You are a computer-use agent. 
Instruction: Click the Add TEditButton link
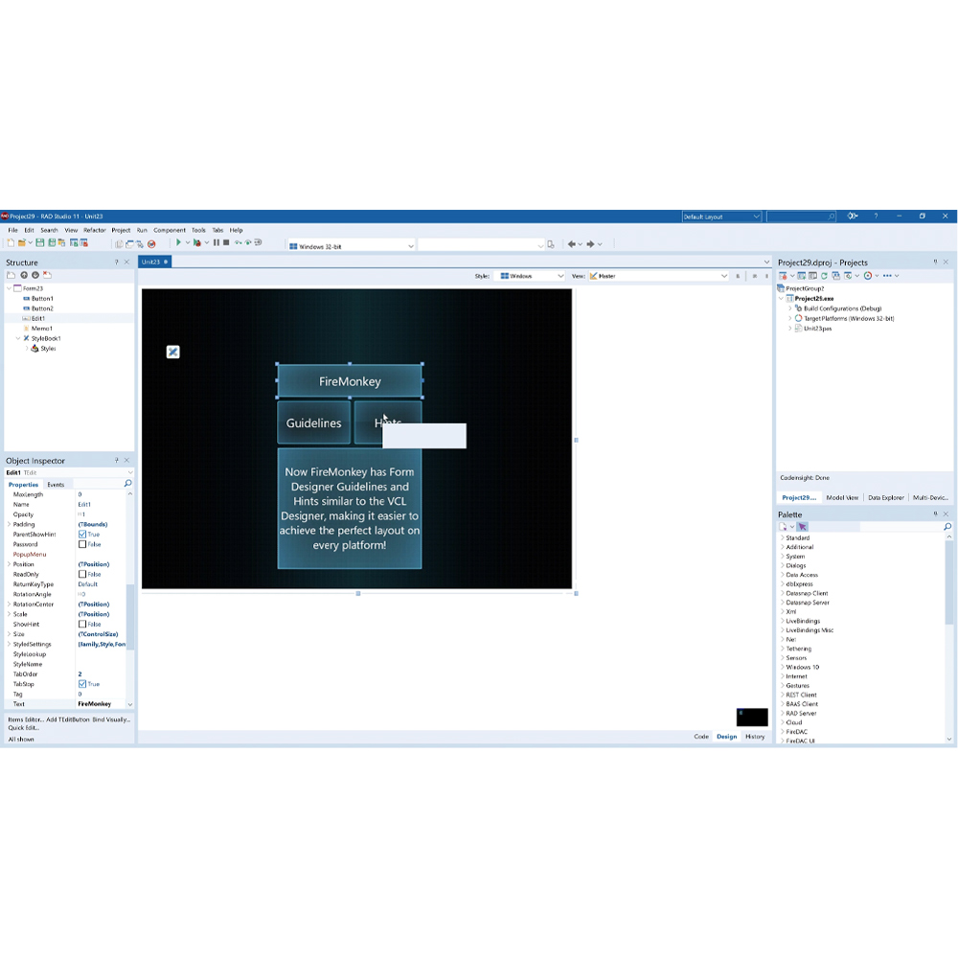[68, 719]
